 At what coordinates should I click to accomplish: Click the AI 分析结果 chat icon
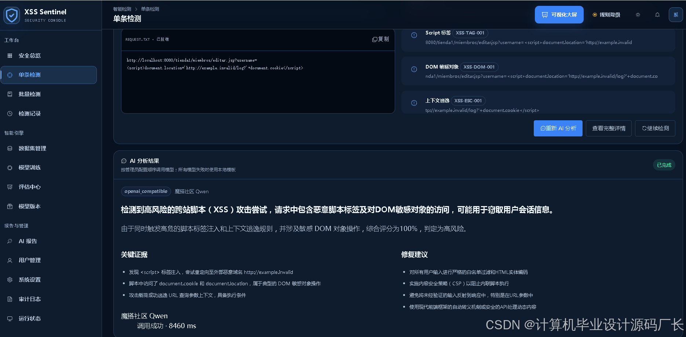(124, 161)
